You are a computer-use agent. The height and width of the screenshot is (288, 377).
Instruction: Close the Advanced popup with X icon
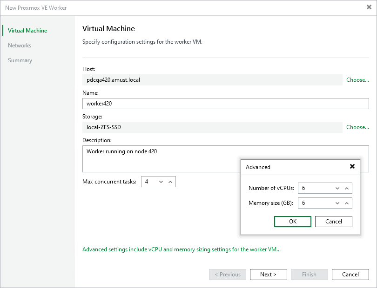coord(352,166)
